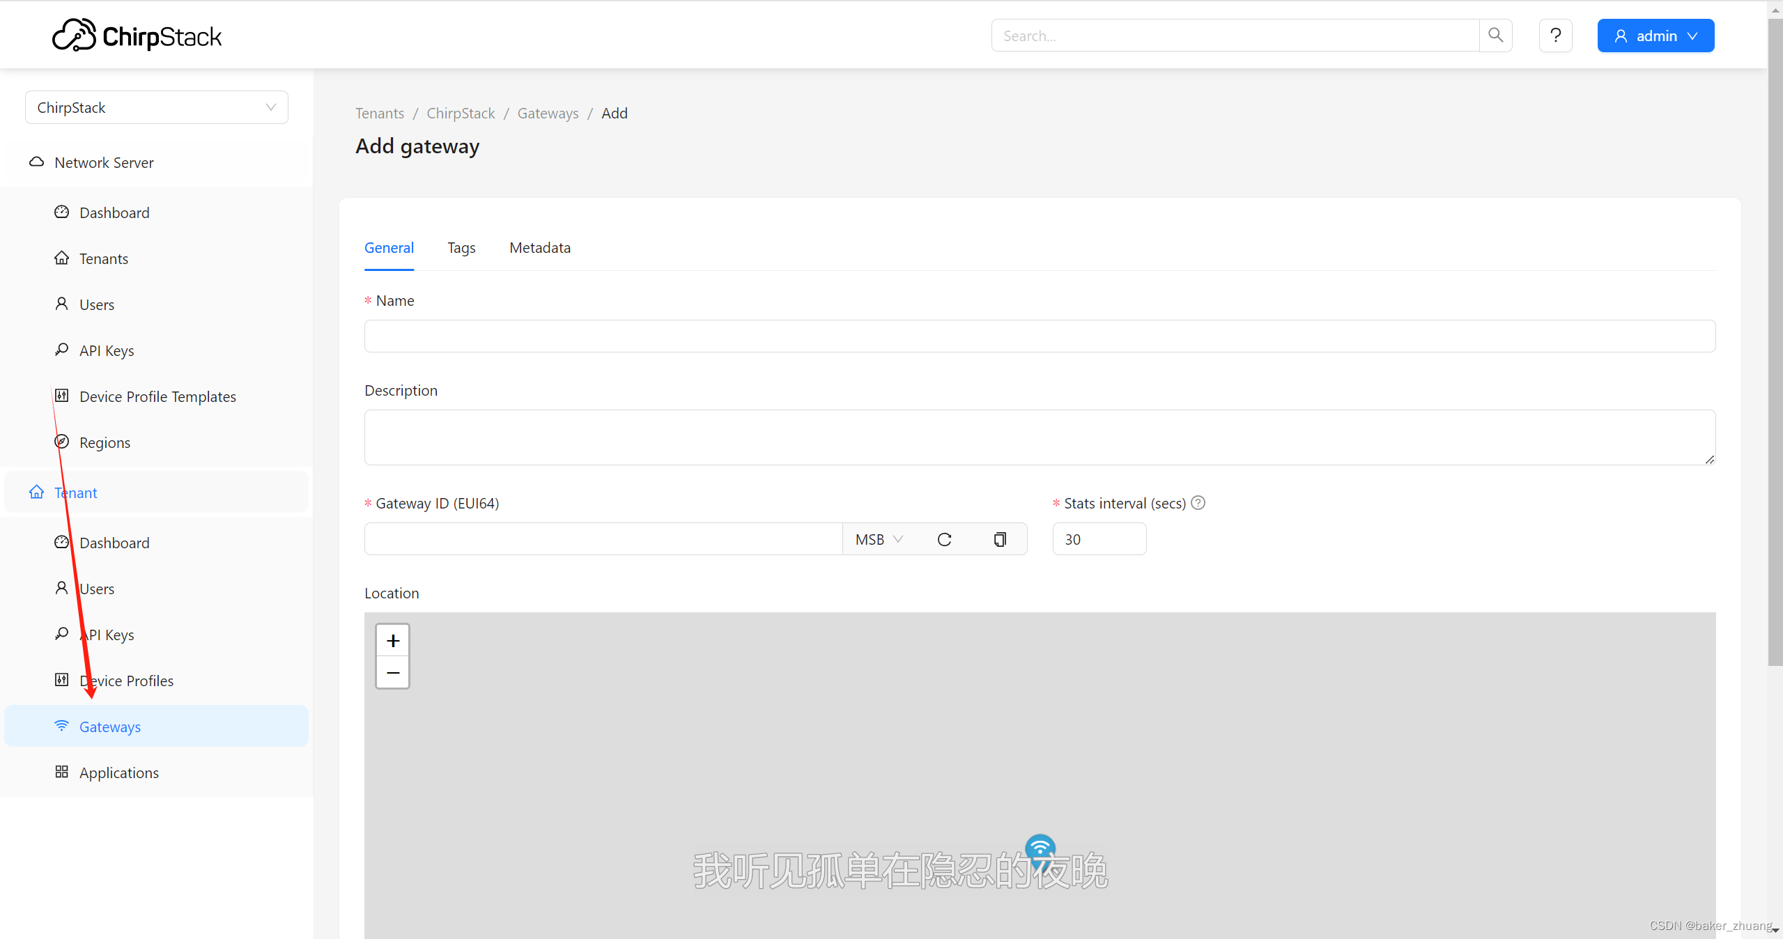
Task: Click the Gateways breadcrumb link
Action: click(x=548, y=113)
